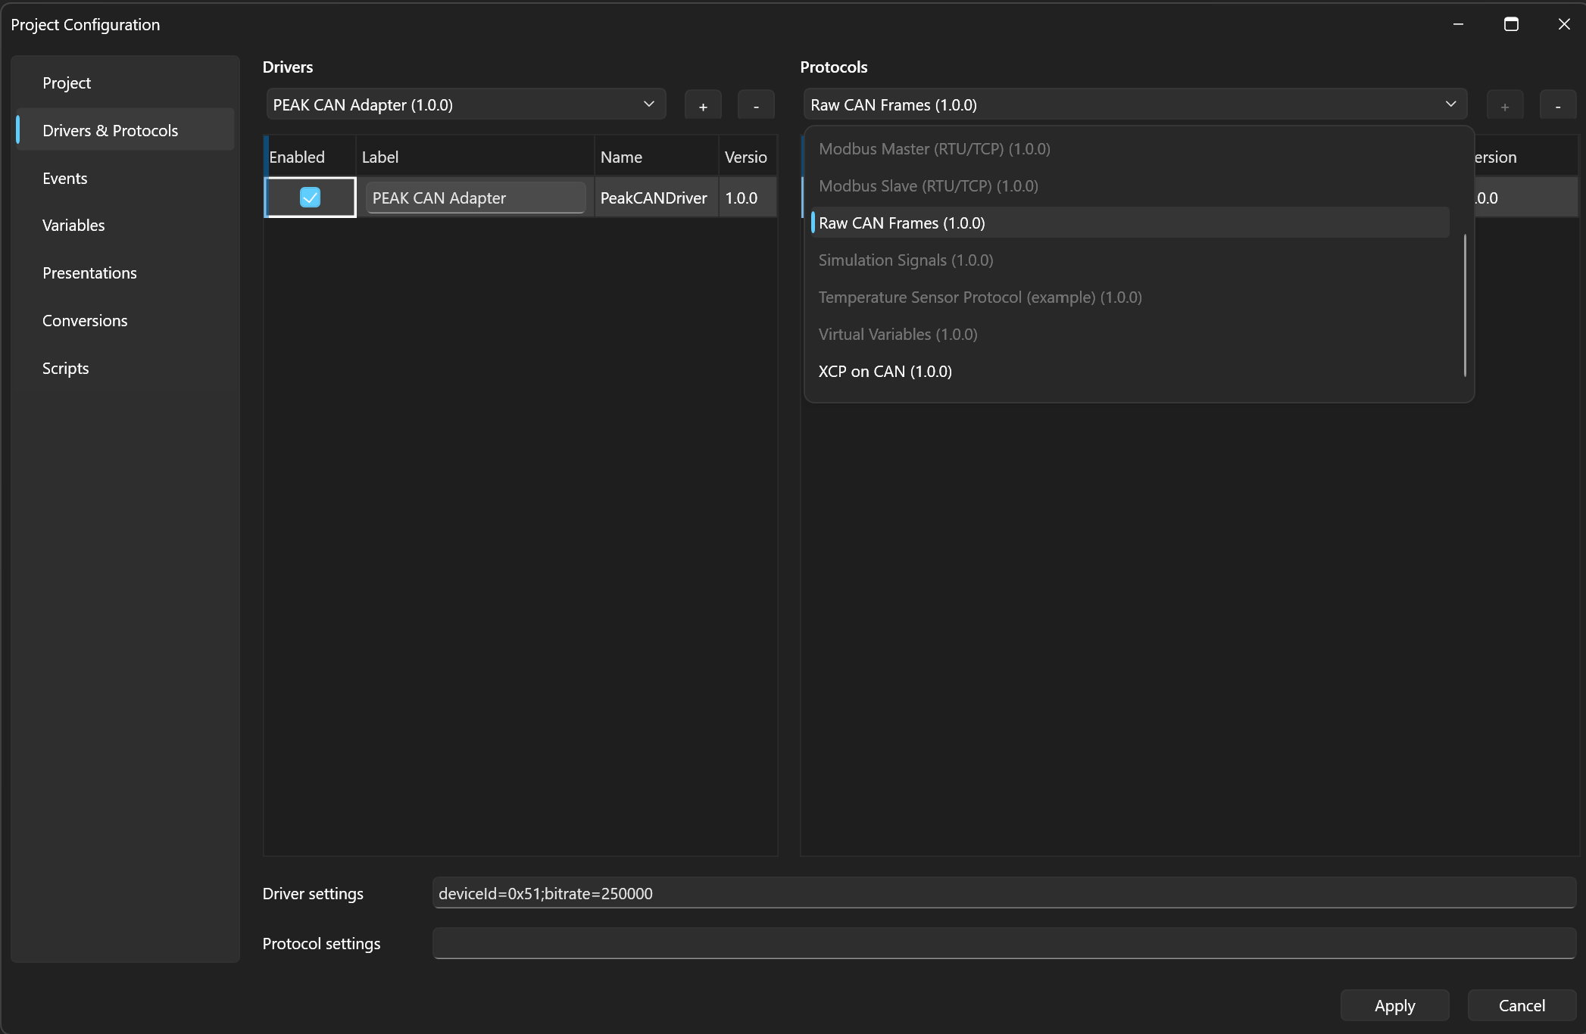
Task: Open the Conversions section
Action: point(125,321)
